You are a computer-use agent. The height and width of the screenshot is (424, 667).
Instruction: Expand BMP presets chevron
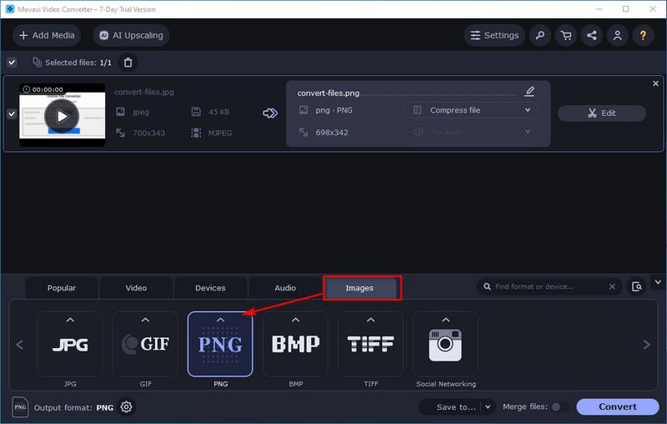(x=296, y=320)
